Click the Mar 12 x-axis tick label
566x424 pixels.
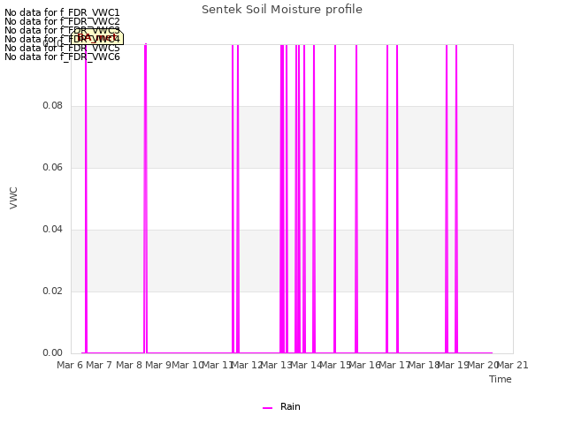pyautogui.click(x=247, y=365)
